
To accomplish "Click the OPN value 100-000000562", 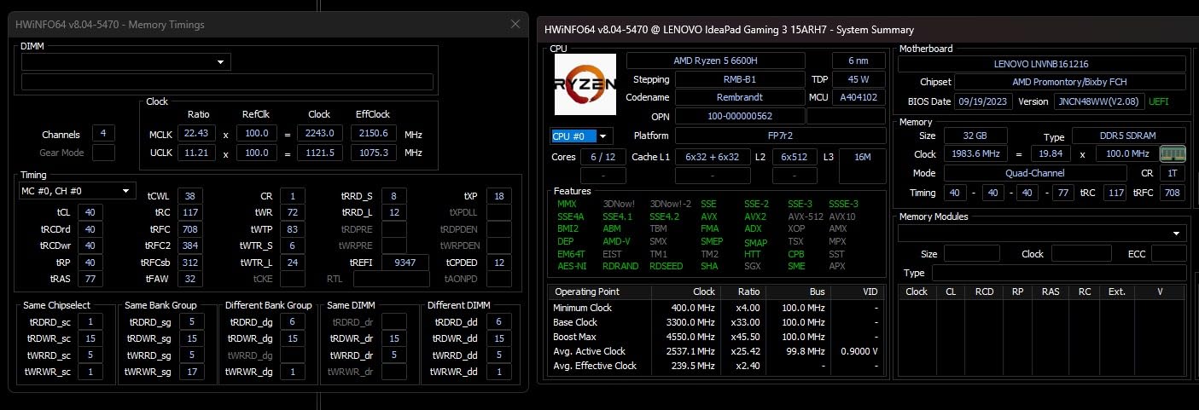I will (x=739, y=116).
